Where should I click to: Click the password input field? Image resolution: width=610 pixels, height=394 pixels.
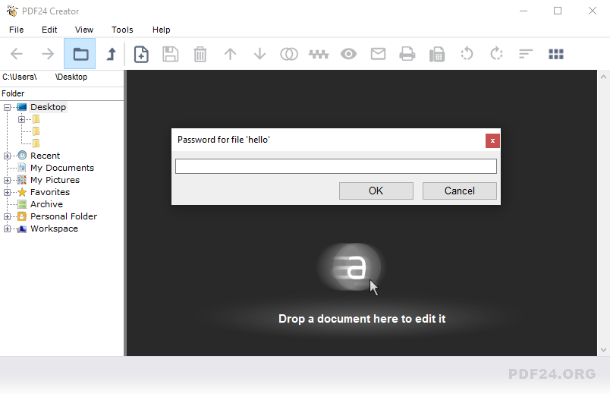pos(336,166)
